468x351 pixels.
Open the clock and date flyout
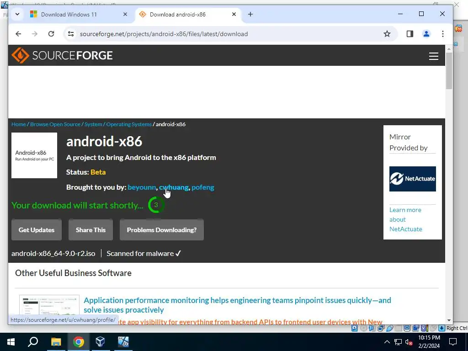(429, 342)
